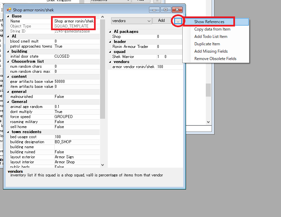281x217 pixels.
Task: Click the Object Type SQUAD_TEMPLATE value
Action: (77, 26)
